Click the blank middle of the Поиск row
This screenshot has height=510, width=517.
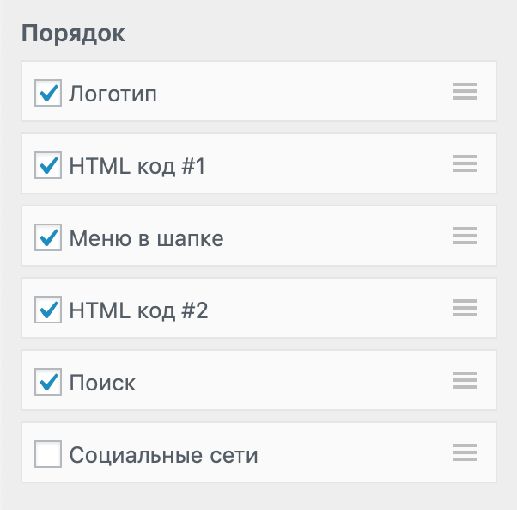(x=292, y=381)
